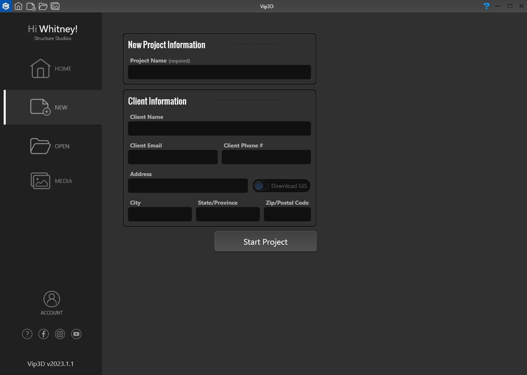Open the ACCOUNT panel
Screen dimensions: 527x375
[x=52, y=302]
